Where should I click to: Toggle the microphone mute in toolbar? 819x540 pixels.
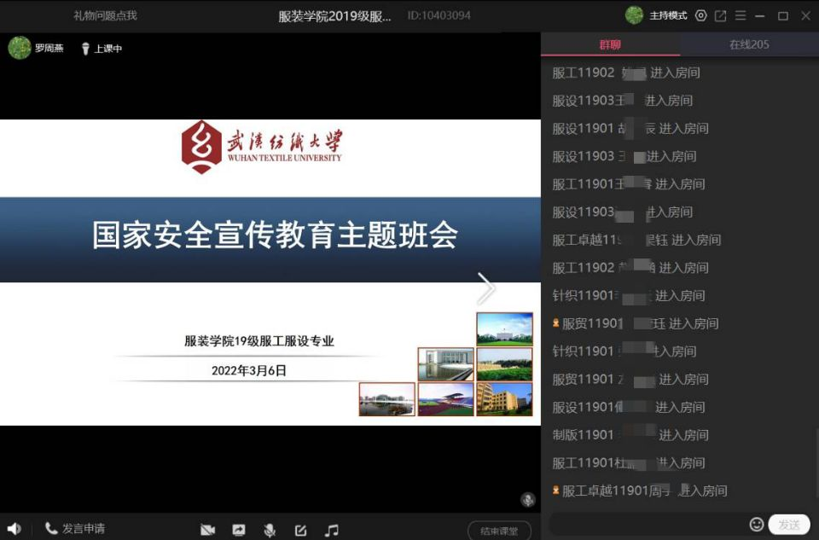[x=270, y=530]
